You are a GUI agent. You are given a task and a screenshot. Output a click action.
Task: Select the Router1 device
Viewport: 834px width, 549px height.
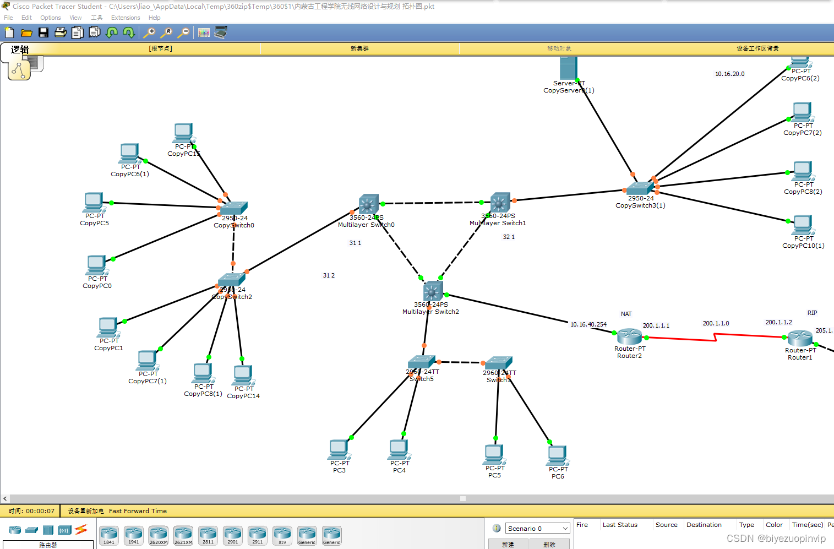800,338
